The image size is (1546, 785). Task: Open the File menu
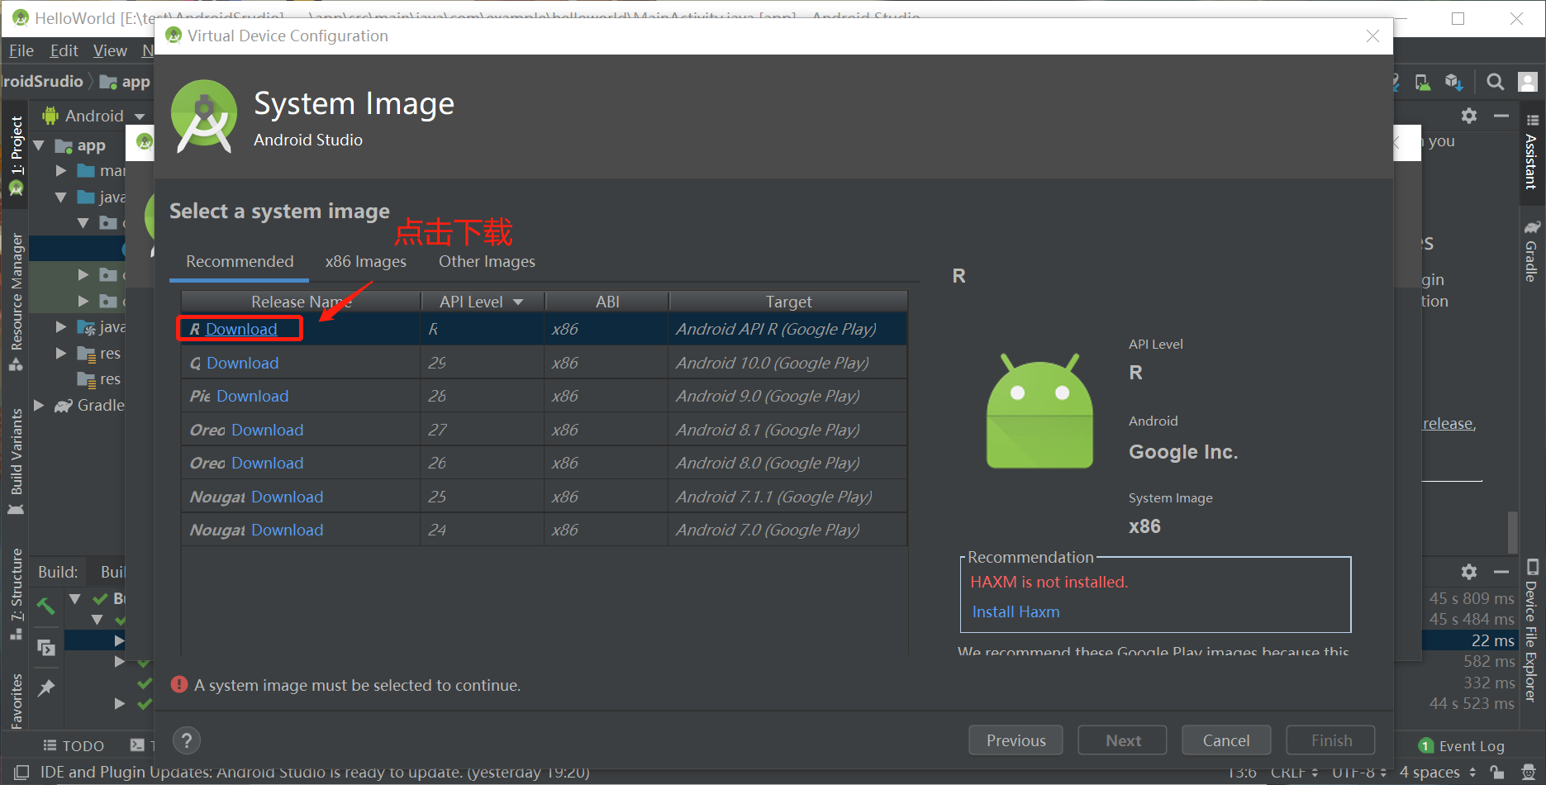pyautogui.click(x=21, y=51)
